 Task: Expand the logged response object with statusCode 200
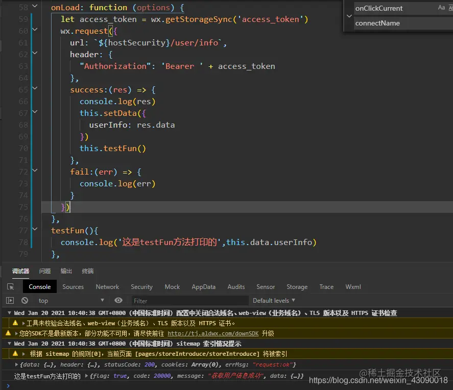(16, 364)
